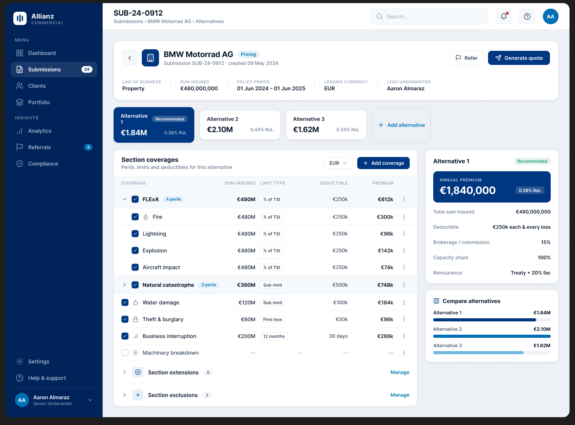Click the BMW Motorrad AG building icon

150,58
